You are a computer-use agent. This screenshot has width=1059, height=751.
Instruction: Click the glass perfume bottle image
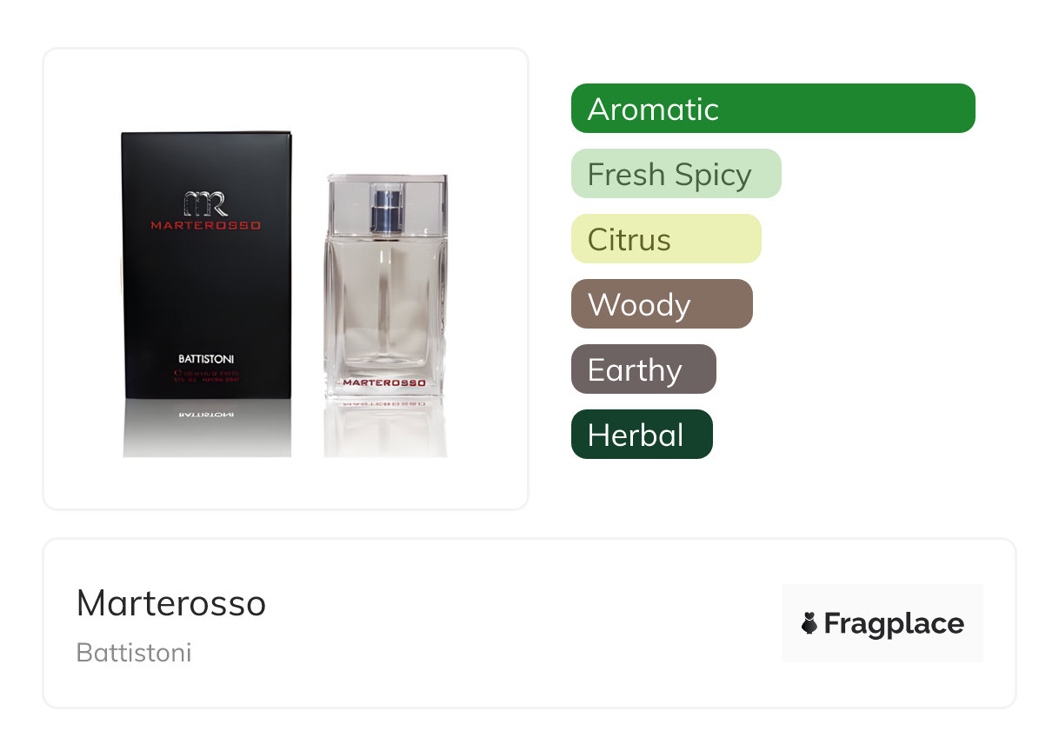[386, 287]
